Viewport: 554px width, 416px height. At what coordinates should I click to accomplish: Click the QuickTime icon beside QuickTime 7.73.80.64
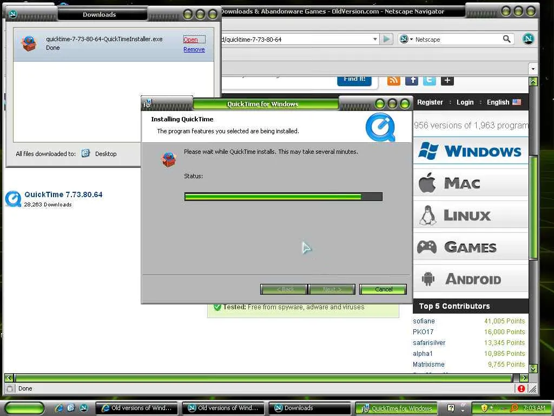point(14,199)
